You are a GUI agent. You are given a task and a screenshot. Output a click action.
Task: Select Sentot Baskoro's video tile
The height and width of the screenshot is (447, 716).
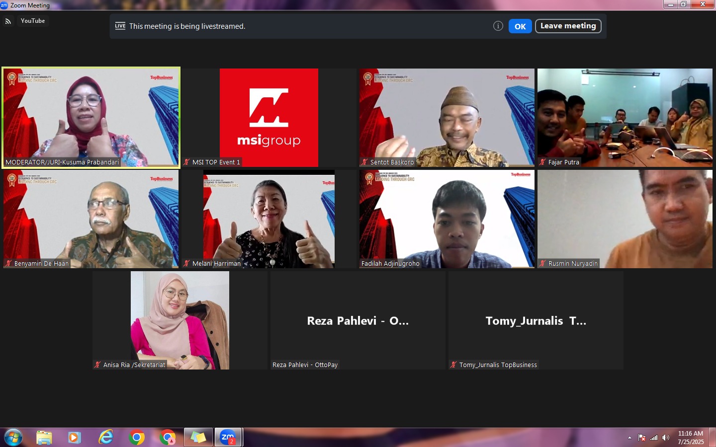pos(447,118)
